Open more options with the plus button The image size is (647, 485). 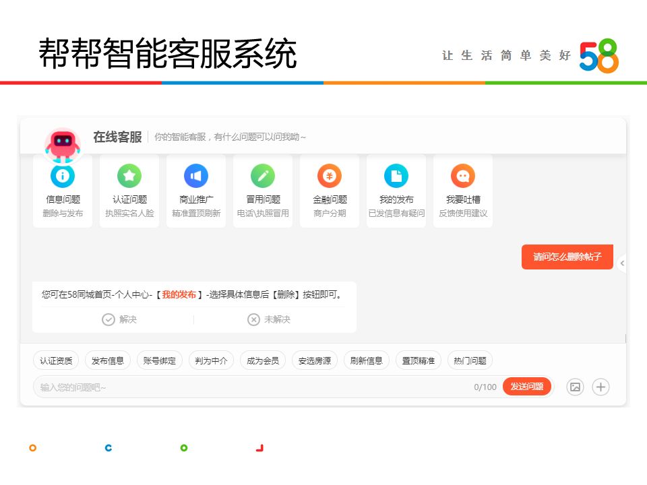(x=600, y=387)
